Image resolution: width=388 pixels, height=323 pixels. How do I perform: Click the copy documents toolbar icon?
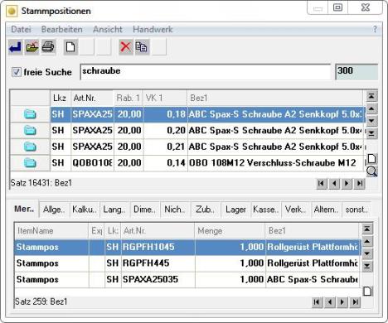(x=142, y=47)
